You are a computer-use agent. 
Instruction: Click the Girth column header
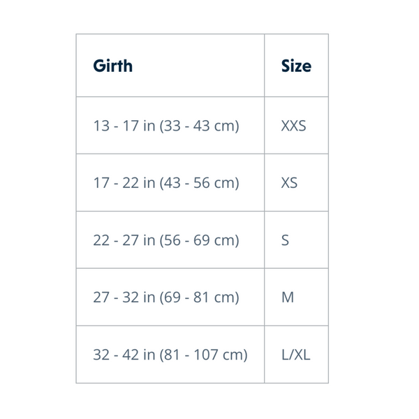[x=112, y=66]
